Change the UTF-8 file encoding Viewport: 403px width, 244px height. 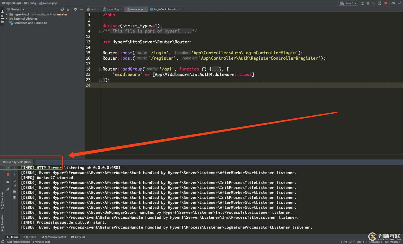point(362,242)
